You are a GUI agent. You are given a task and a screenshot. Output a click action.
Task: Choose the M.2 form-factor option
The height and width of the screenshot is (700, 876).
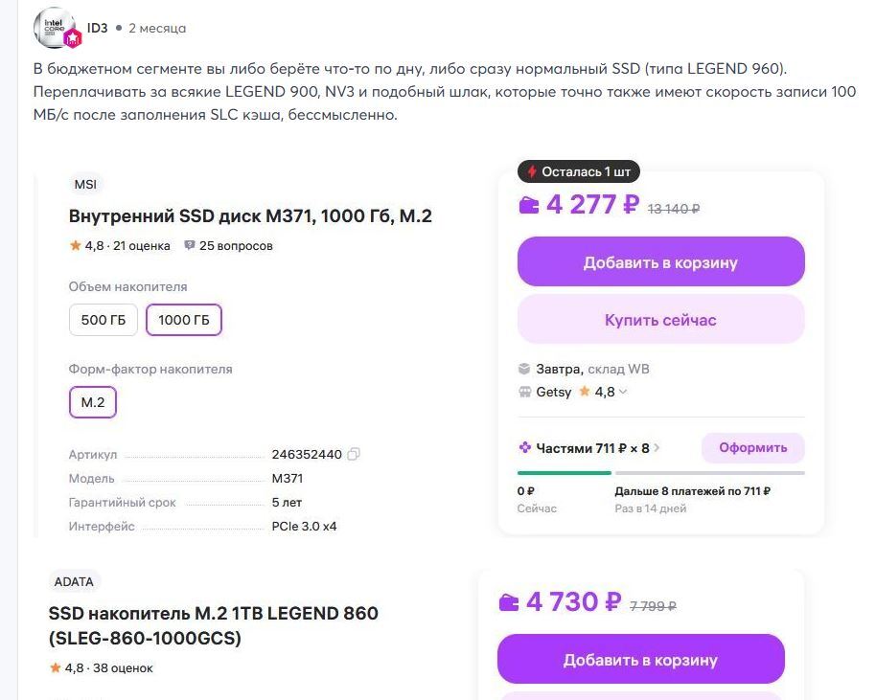click(x=93, y=402)
